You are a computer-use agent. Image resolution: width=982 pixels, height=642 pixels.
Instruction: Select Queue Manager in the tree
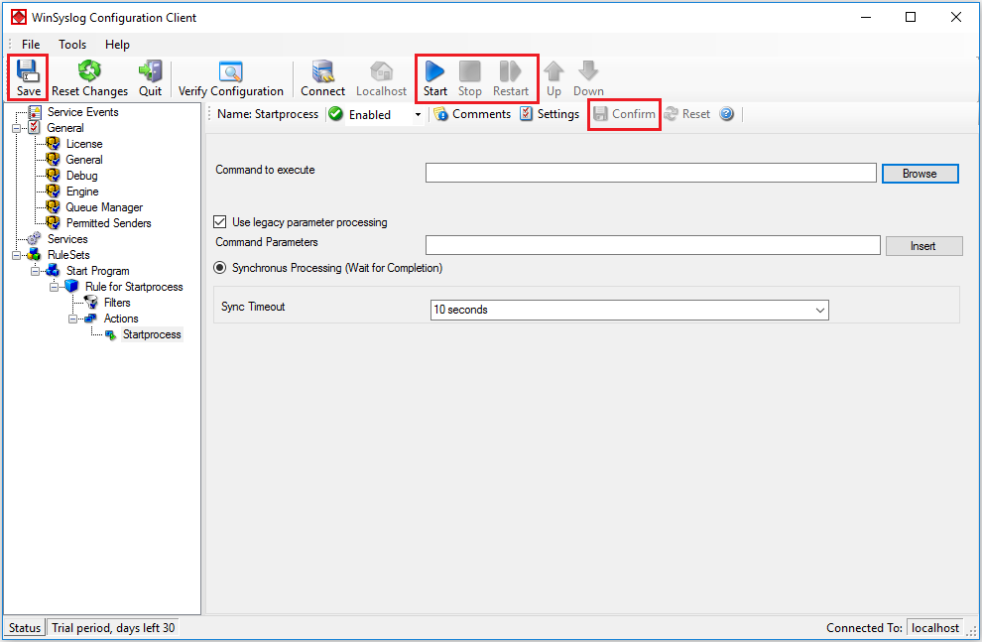[x=104, y=207]
